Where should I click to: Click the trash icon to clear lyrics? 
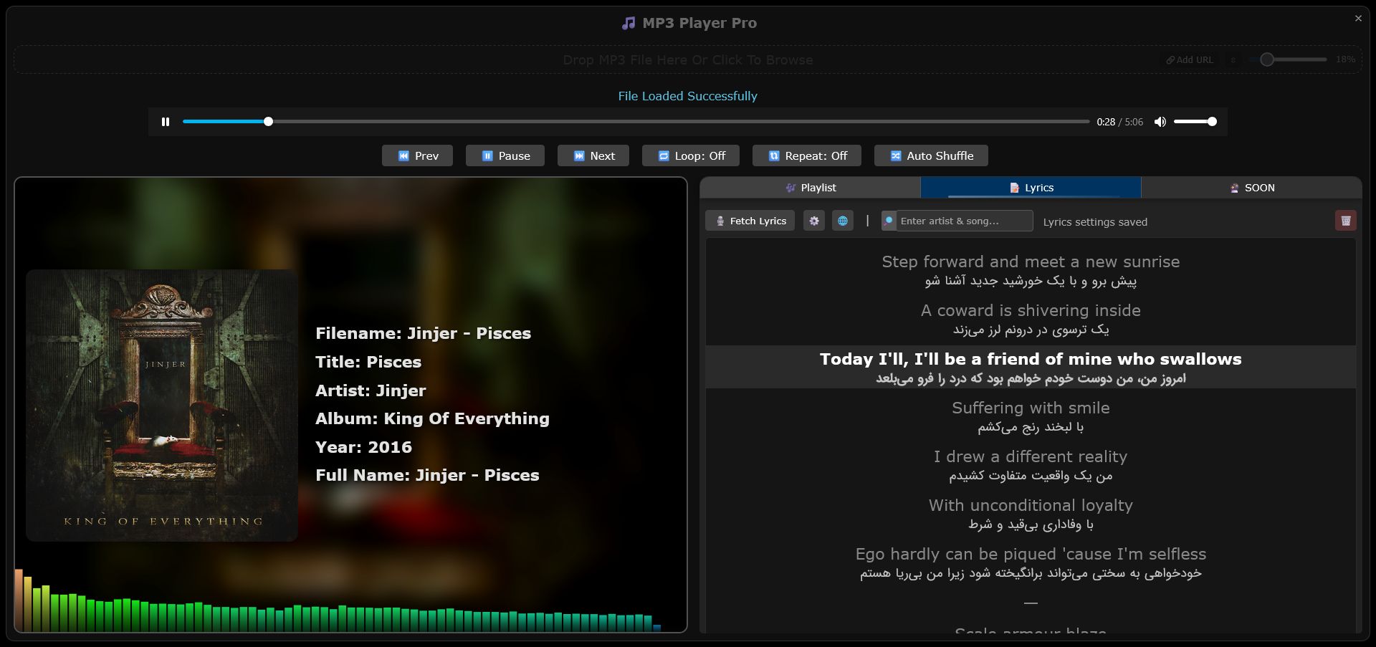(x=1346, y=221)
